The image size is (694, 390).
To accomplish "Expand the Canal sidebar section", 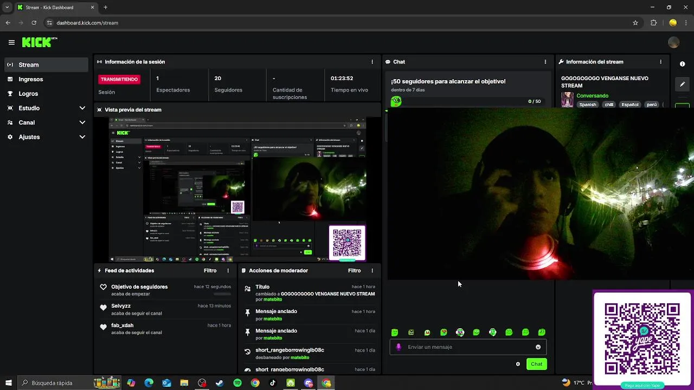I will pyautogui.click(x=46, y=122).
